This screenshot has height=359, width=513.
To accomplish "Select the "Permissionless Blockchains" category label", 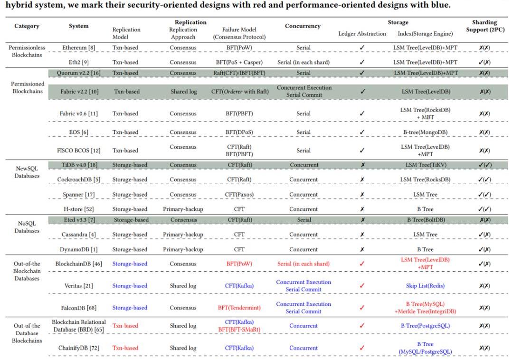I will (27, 51).
